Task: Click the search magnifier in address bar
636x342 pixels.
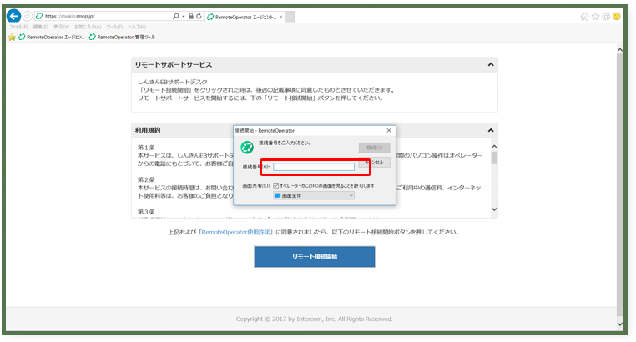Action: point(174,16)
